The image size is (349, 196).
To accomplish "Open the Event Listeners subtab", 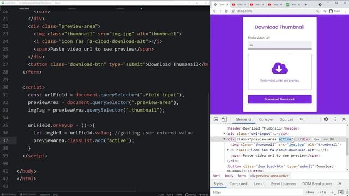I will (284, 184).
